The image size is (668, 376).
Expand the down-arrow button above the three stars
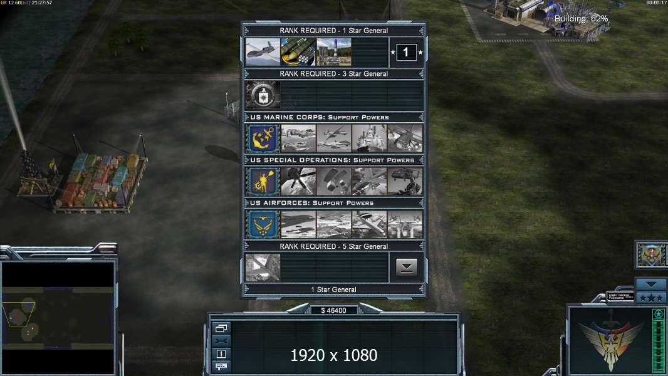pos(651,284)
